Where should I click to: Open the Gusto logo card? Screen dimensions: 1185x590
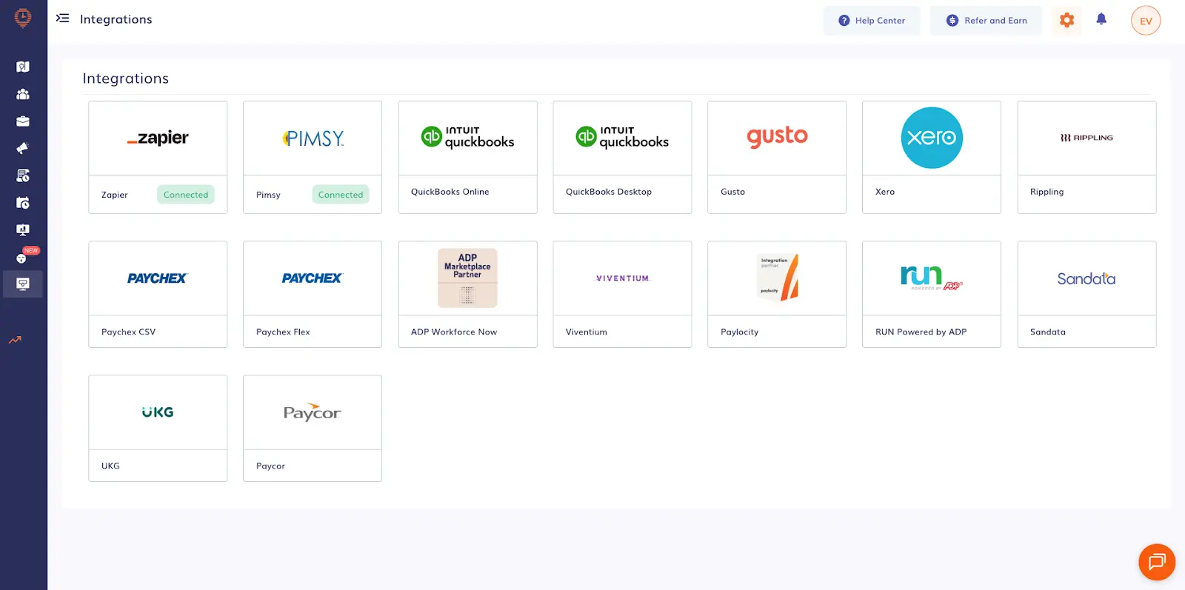(777, 138)
